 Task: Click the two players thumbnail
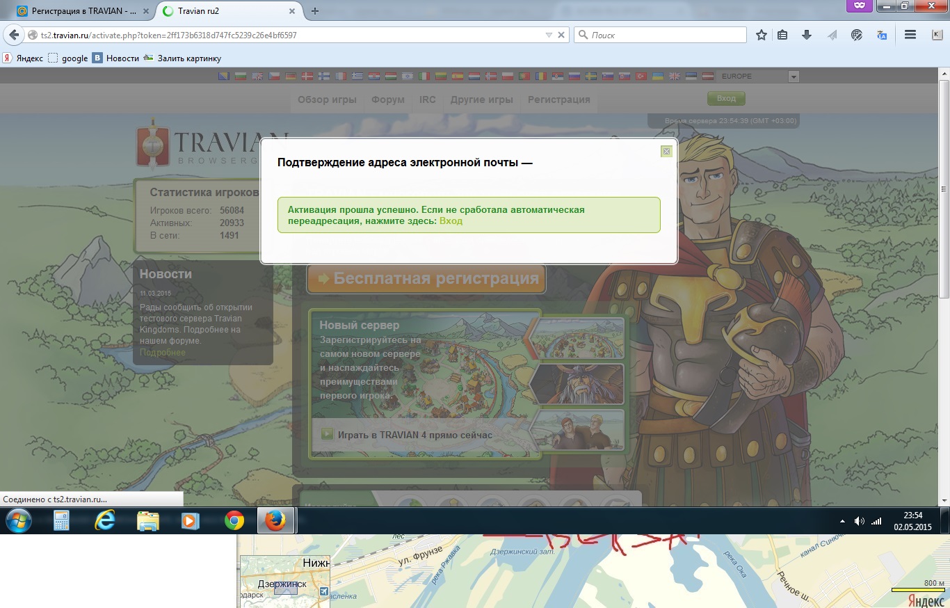point(577,430)
